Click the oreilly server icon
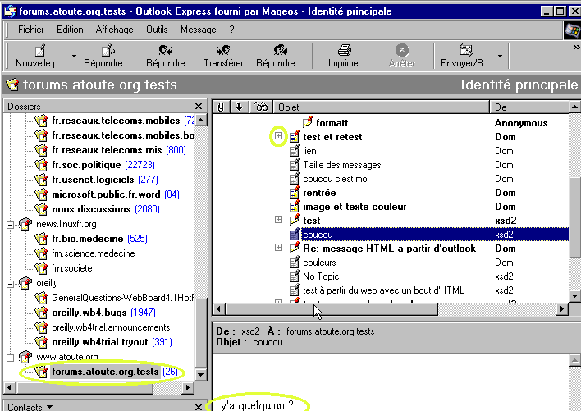Viewport: 581px width, 411px height. [x=25, y=283]
